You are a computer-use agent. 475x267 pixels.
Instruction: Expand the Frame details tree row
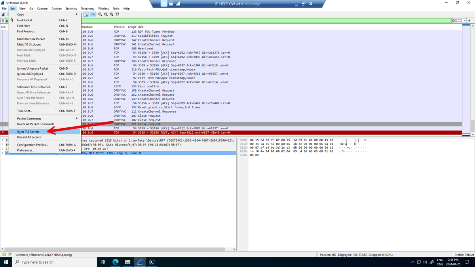coord(3,140)
